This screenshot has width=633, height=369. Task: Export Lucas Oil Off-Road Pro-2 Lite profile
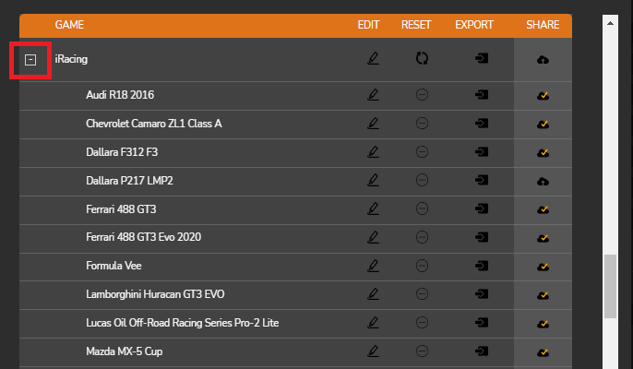(482, 323)
